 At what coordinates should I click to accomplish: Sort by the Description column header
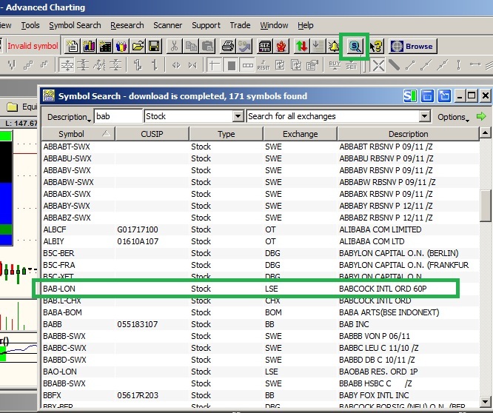click(x=408, y=134)
